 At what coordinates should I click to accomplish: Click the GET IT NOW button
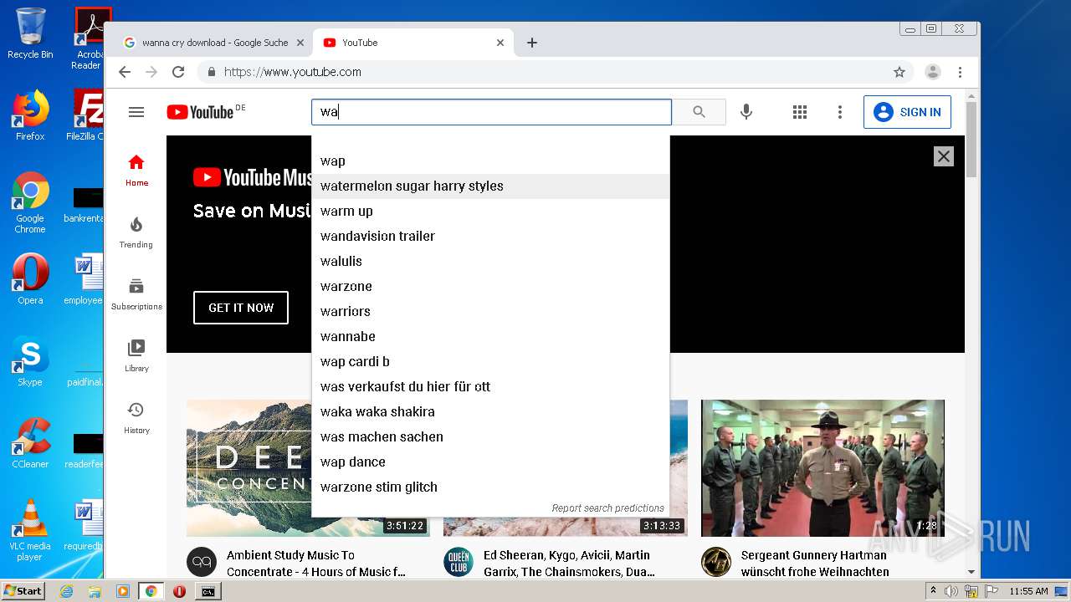[241, 308]
